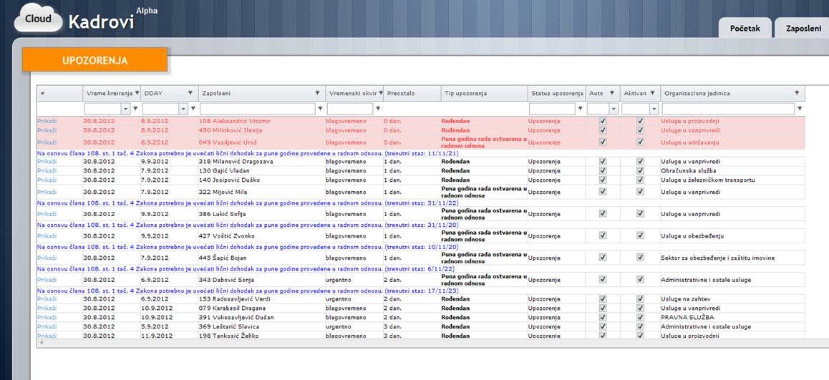This screenshot has width=829, height=380.
Task: Open Prikaži link for Vasiljević Uroš
Action: click(x=47, y=142)
